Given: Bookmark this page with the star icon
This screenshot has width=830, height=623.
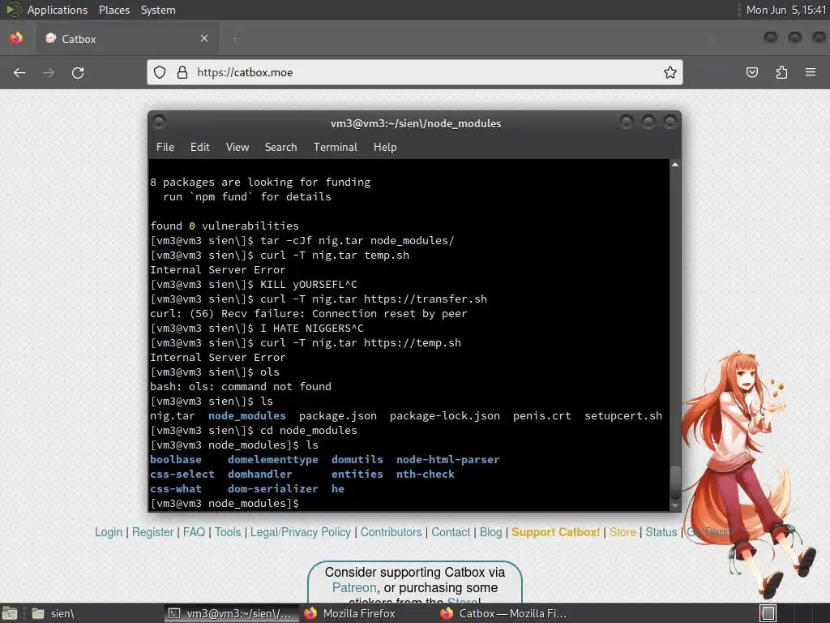Looking at the screenshot, I should 670,72.
